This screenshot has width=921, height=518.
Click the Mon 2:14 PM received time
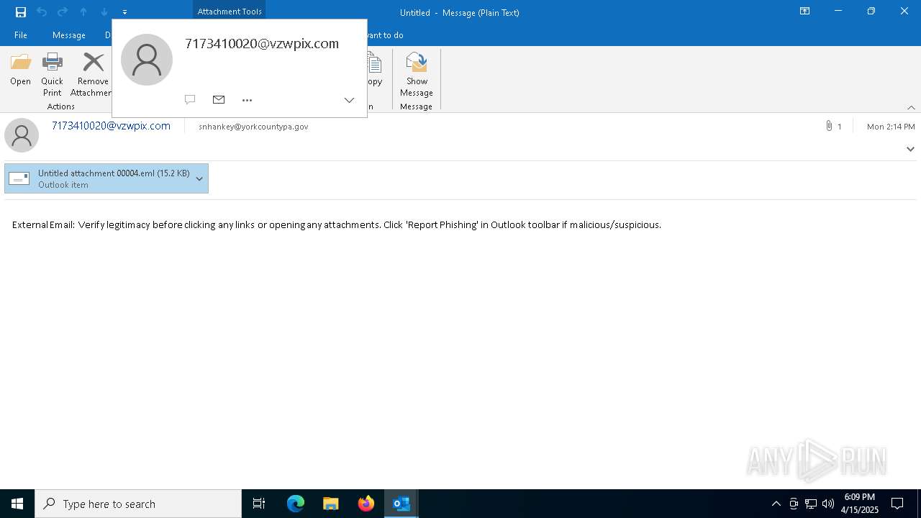891,127
